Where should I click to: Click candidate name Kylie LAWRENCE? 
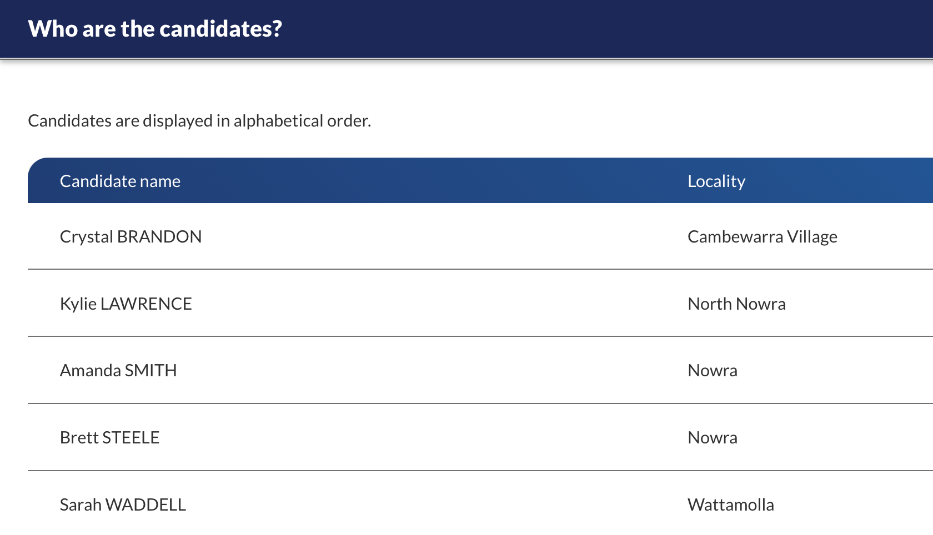click(126, 304)
